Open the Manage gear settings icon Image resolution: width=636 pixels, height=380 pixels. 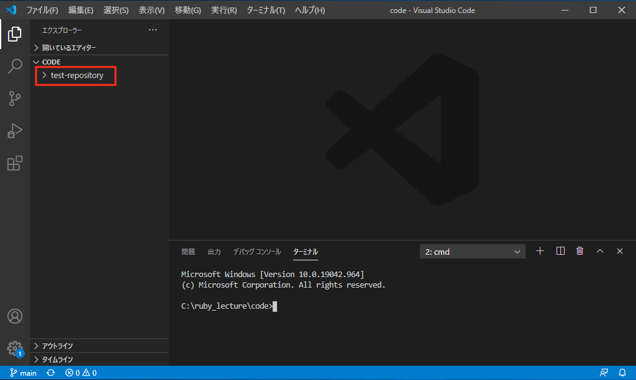pyautogui.click(x=15, y=348)
